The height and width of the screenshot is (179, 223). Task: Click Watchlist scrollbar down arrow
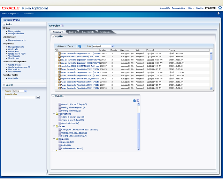(x=139, y=149)
